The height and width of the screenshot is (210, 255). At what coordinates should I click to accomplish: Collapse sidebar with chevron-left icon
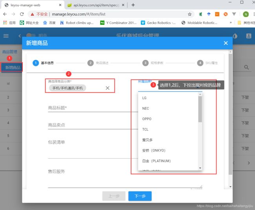point(20,36)
